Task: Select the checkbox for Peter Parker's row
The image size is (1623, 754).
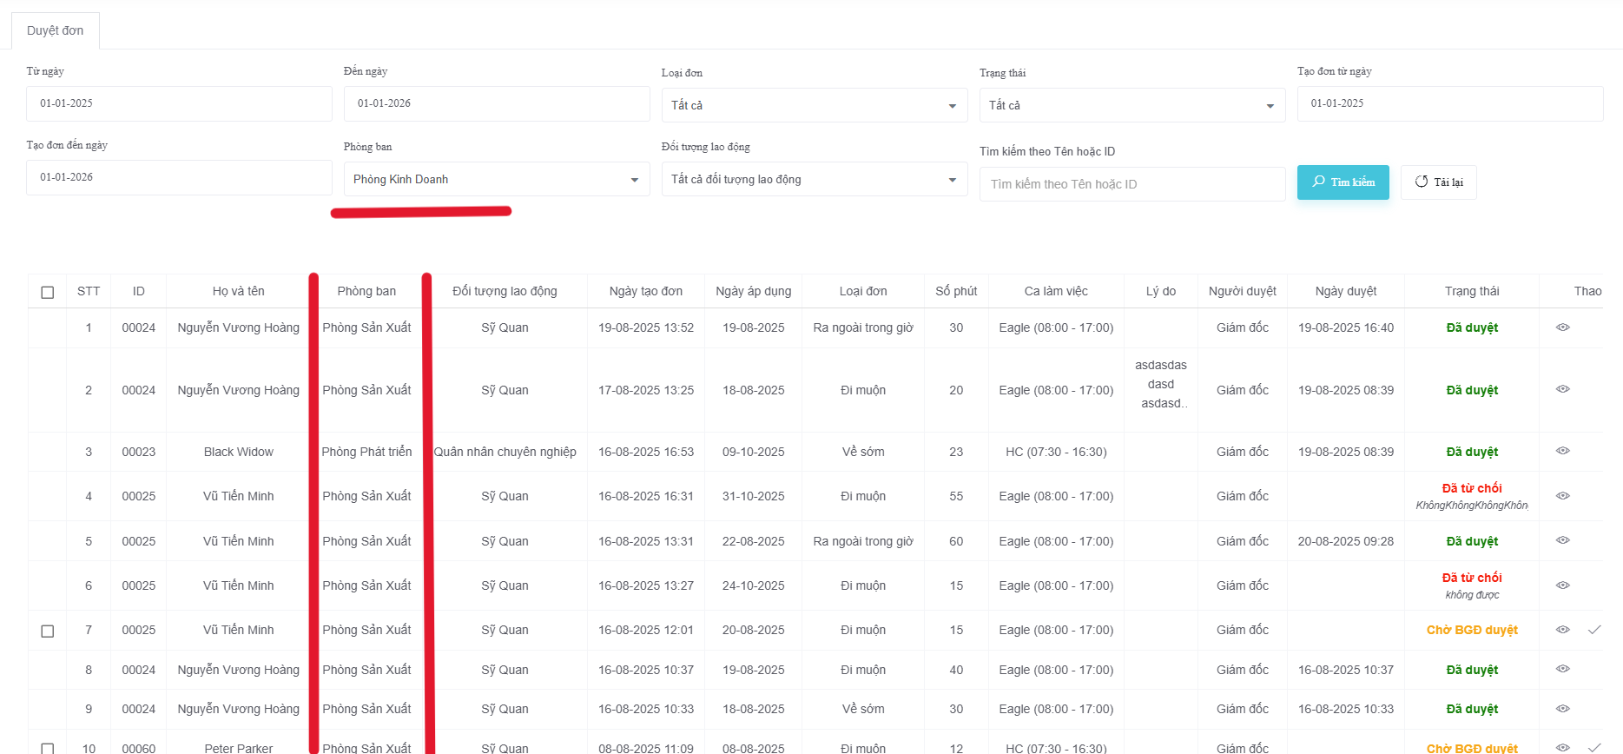Action: [x=48, y=748]
